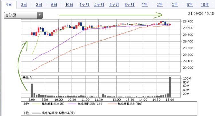Click the 15:00 time axis label
215x116 pixels.
[x=170, y=100]
